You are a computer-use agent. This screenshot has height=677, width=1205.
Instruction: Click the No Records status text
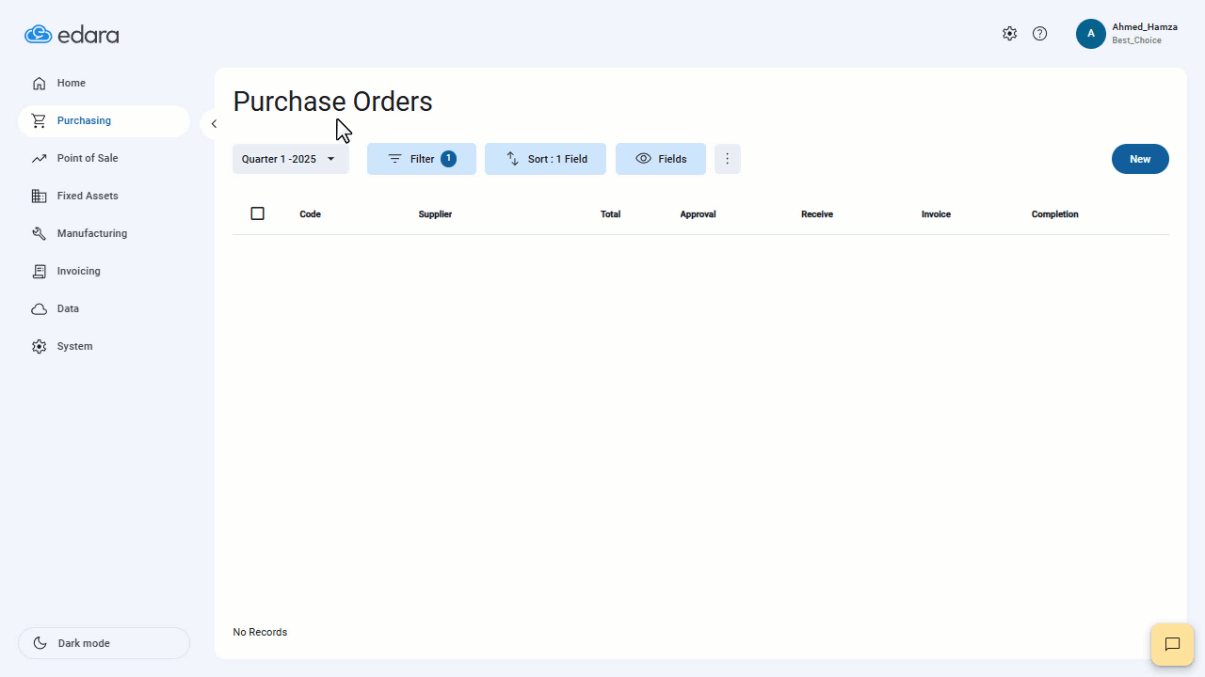point(260,632)
